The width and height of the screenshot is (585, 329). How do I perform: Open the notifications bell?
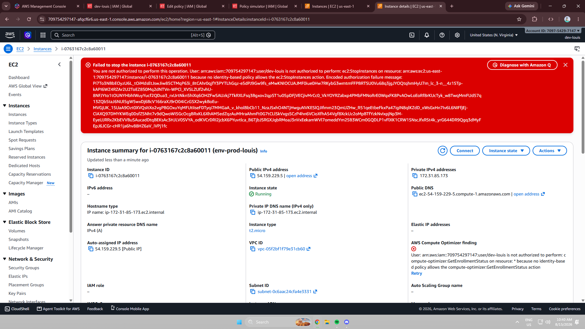coord(427,35)
